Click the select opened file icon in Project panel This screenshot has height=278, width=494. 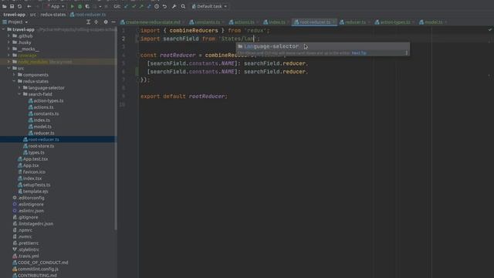tap(88, 22)
